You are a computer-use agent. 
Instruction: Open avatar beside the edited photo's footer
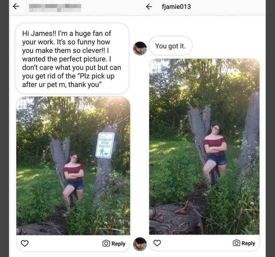[x=140, y=244]
